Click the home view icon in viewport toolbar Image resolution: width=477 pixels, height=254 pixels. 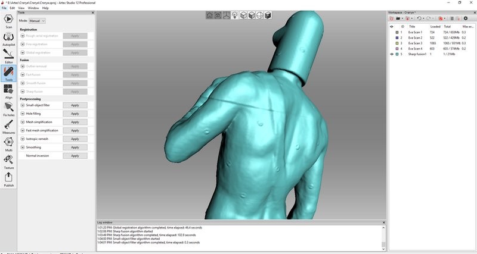coord(209,15)
